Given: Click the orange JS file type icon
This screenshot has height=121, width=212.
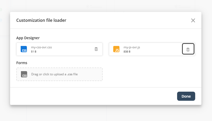Looking at the screenshot, I should (x=116, y=49).
